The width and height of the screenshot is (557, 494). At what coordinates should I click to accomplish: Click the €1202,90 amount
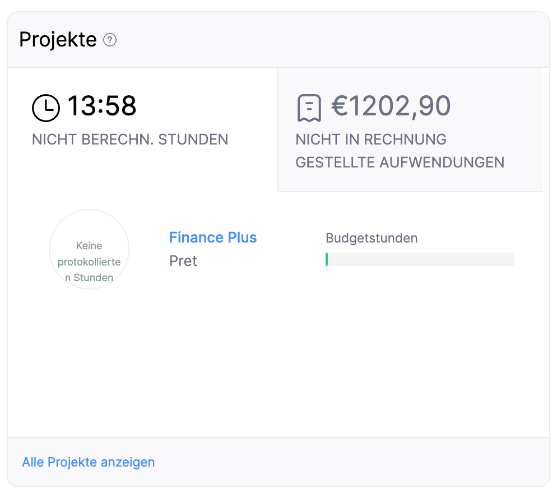[x=389, y=106]
